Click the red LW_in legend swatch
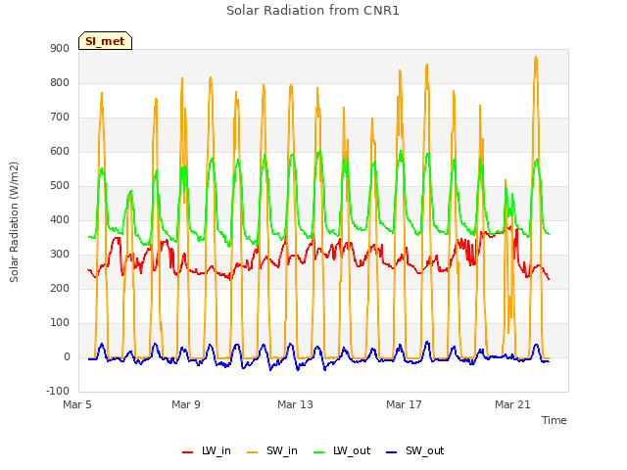The width and height of the screenshot is (627, 470). (x=187, y=452)
